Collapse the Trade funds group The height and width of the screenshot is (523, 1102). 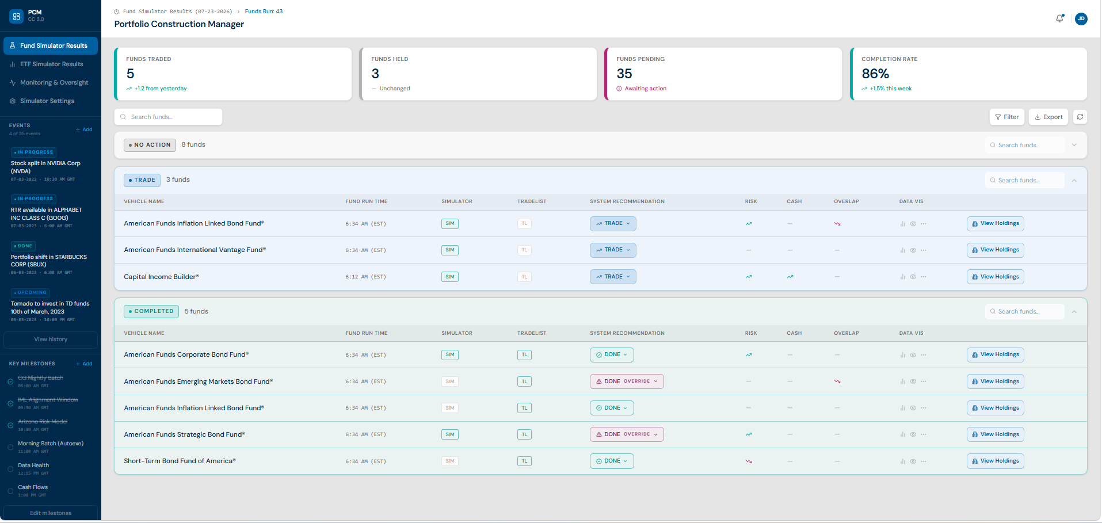(x=1074, y=180)
